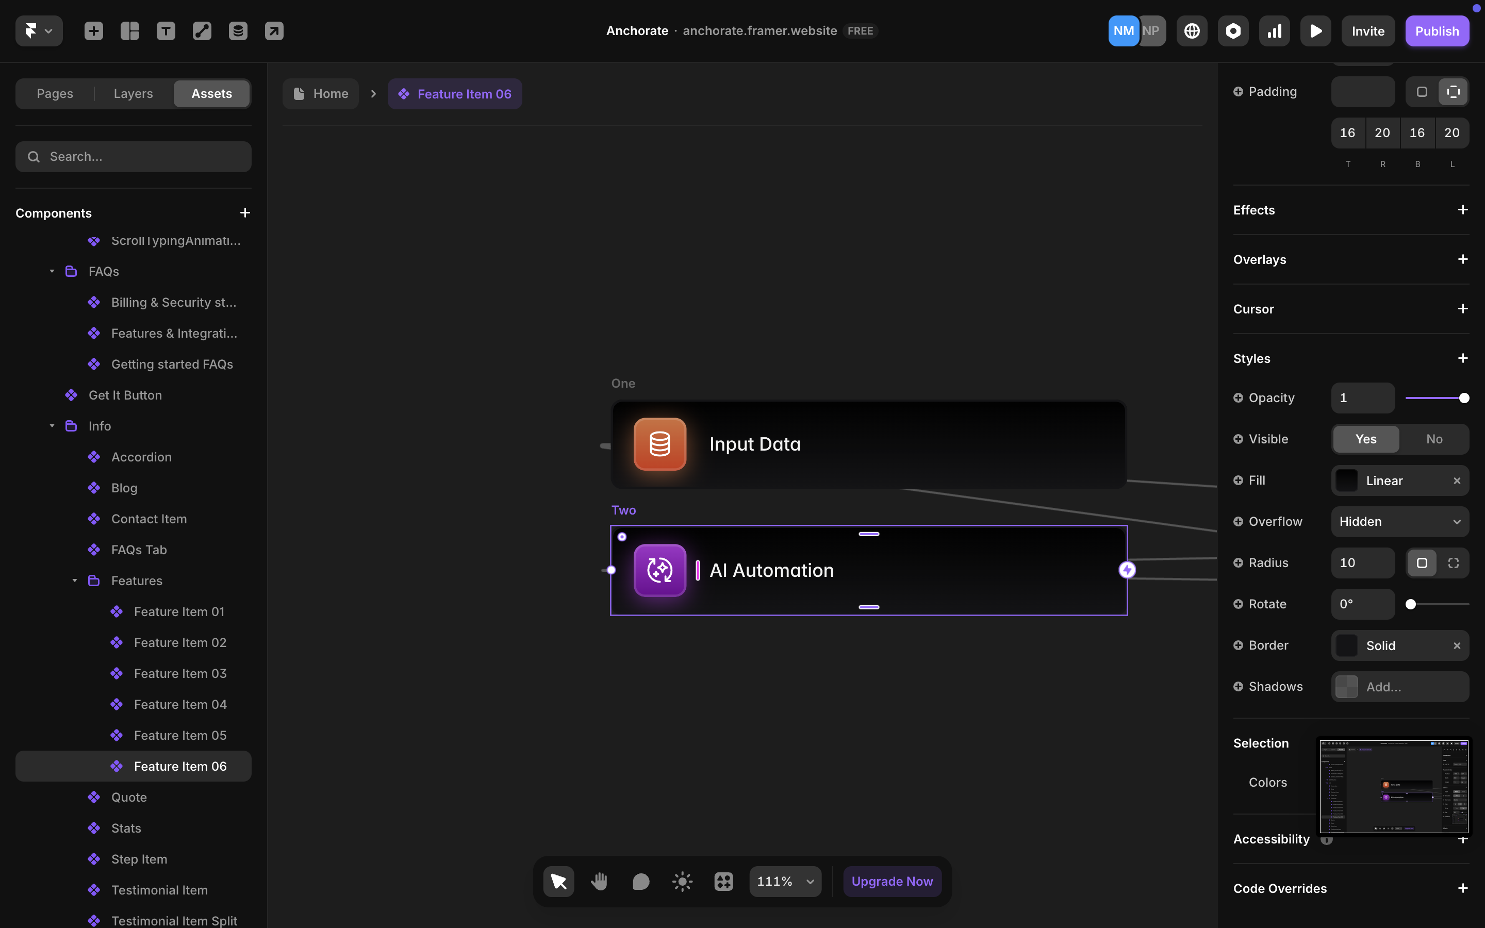
Task: Open the Comments tool in bottom bar
Action: 640,881
